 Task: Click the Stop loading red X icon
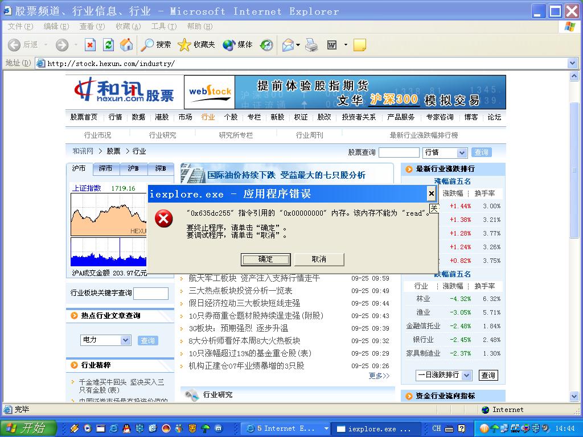coord(90,45)
